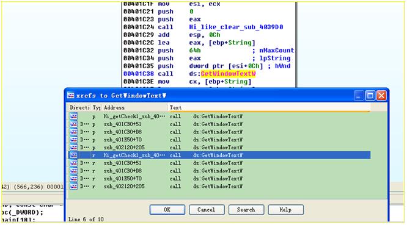This screenshot has height=225, width=407.
Task: Click 64h operand in disassembly
Action: (195, 50)
